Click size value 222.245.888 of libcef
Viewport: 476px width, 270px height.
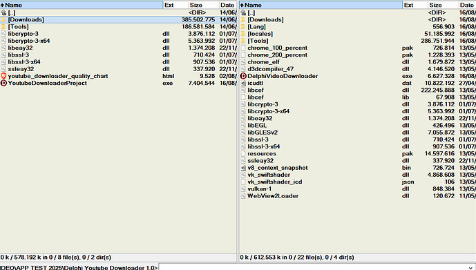[x=438, y=90]
